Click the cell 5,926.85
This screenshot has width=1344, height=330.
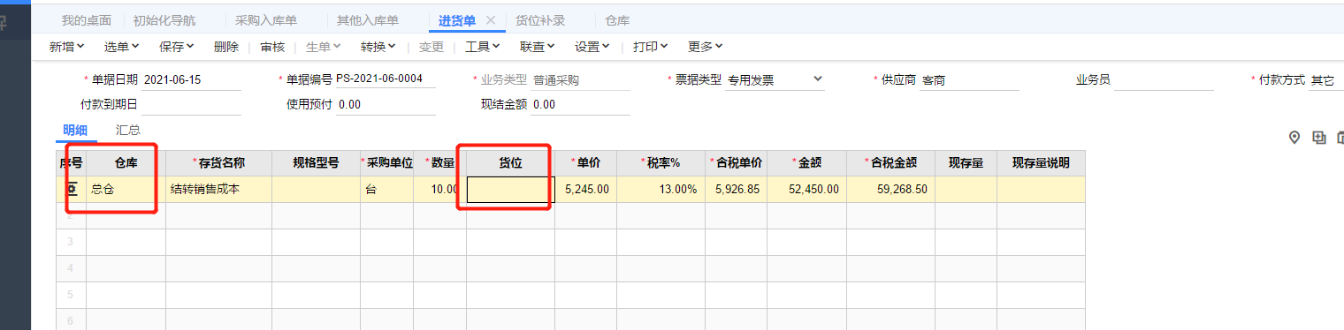(736, 190)
